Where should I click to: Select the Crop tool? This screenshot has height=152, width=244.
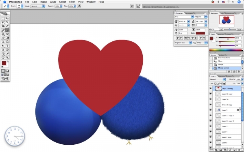pyautogui.click(x=3, y=26)
